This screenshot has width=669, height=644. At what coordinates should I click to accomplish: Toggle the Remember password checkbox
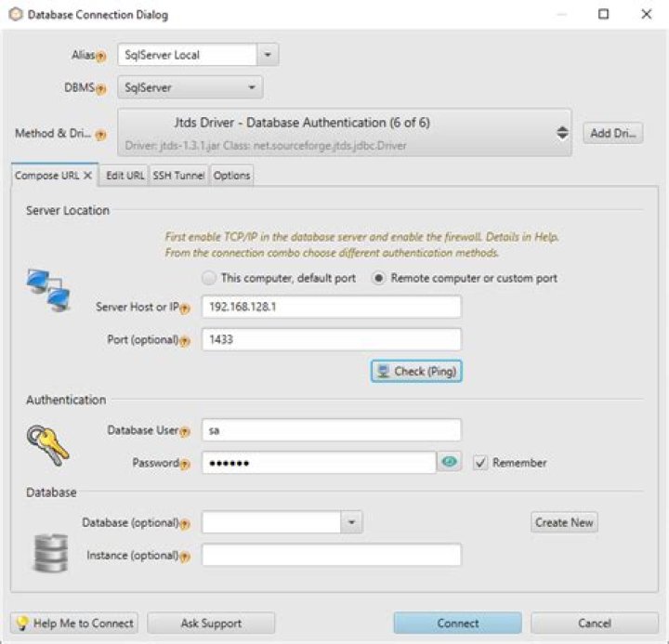coord(480,463)
